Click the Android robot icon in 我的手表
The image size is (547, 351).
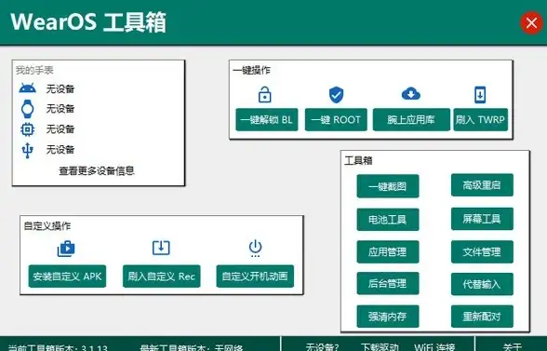pos(27,88)
